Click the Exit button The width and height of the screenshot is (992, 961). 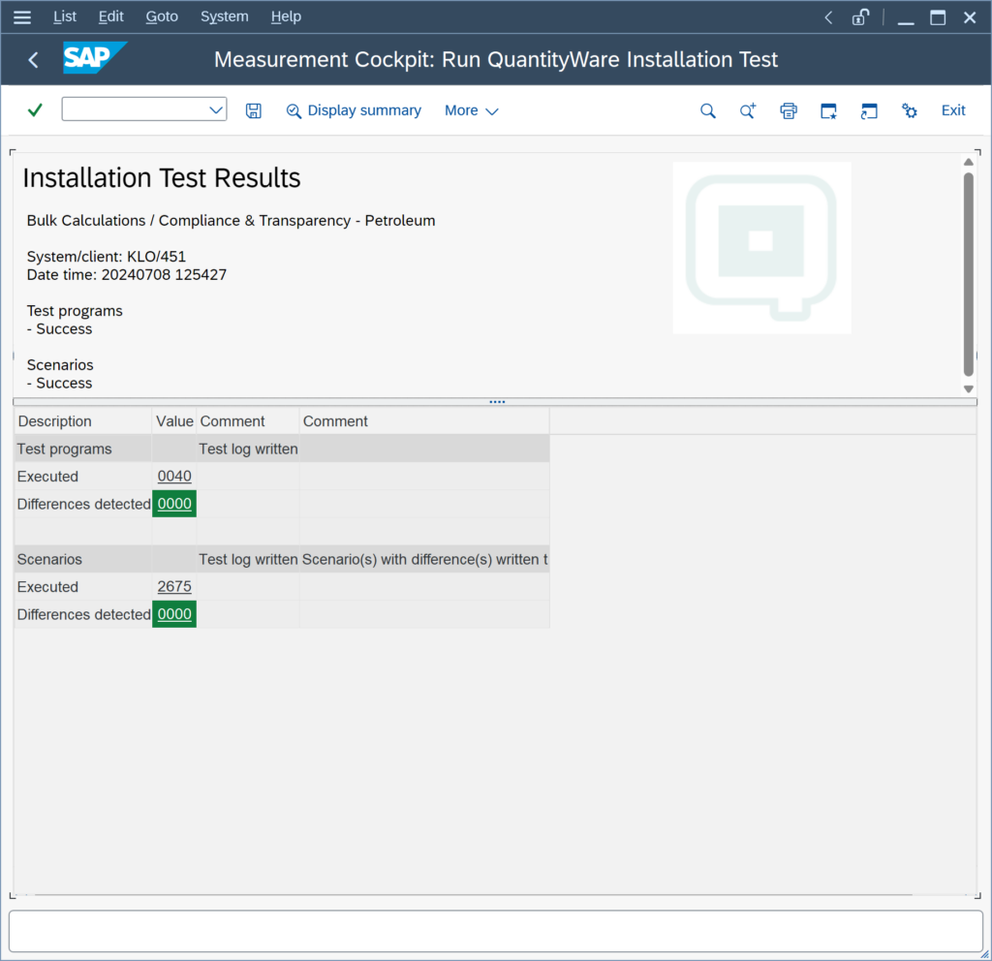953,110
